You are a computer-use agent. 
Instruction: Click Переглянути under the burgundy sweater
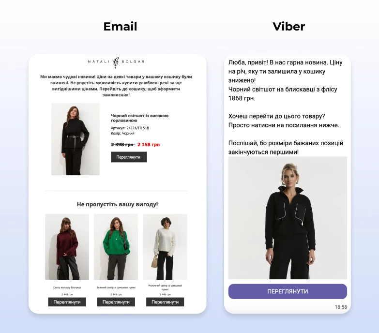click(x=67, y=302)
